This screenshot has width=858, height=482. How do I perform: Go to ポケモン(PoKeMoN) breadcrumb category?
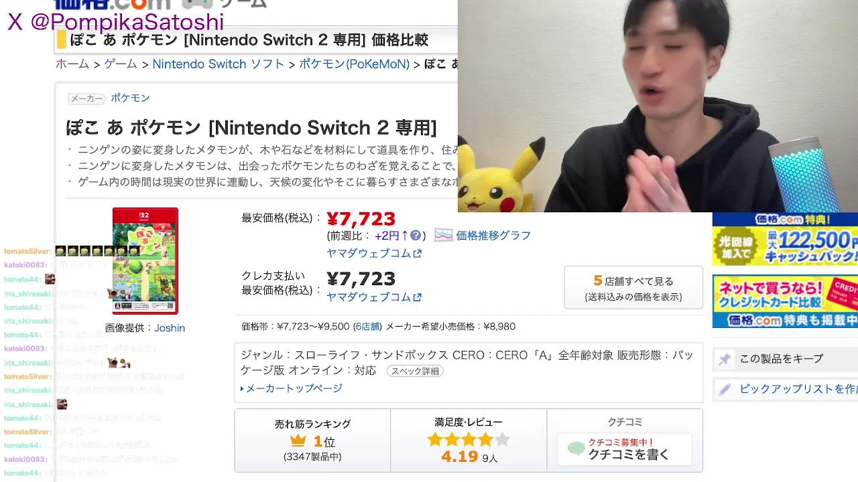pyautogui.click(x=354, y=64)
